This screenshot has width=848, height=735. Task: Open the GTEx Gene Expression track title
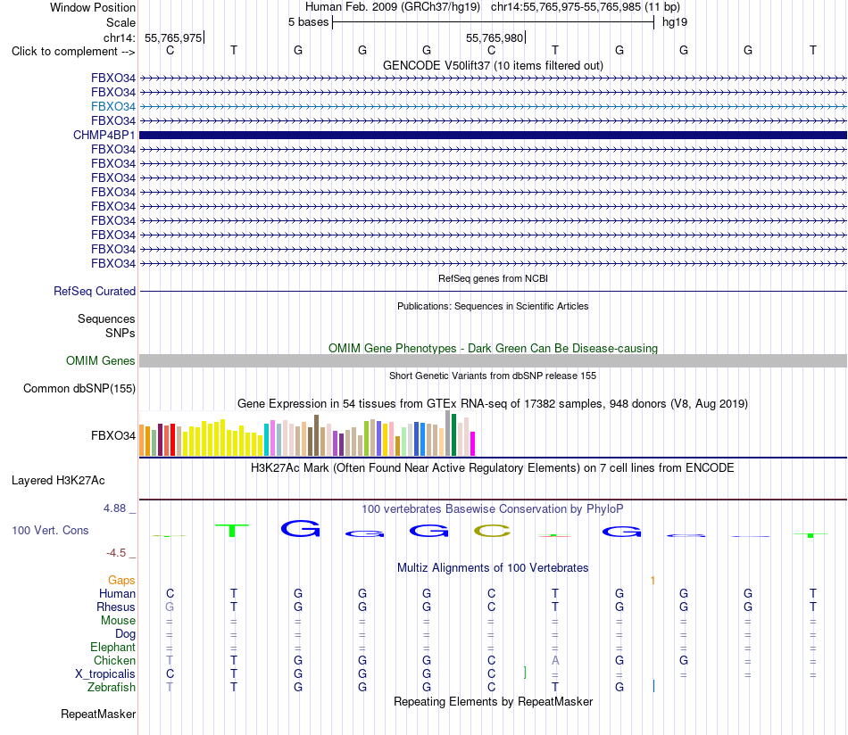[x=493, y=404]
